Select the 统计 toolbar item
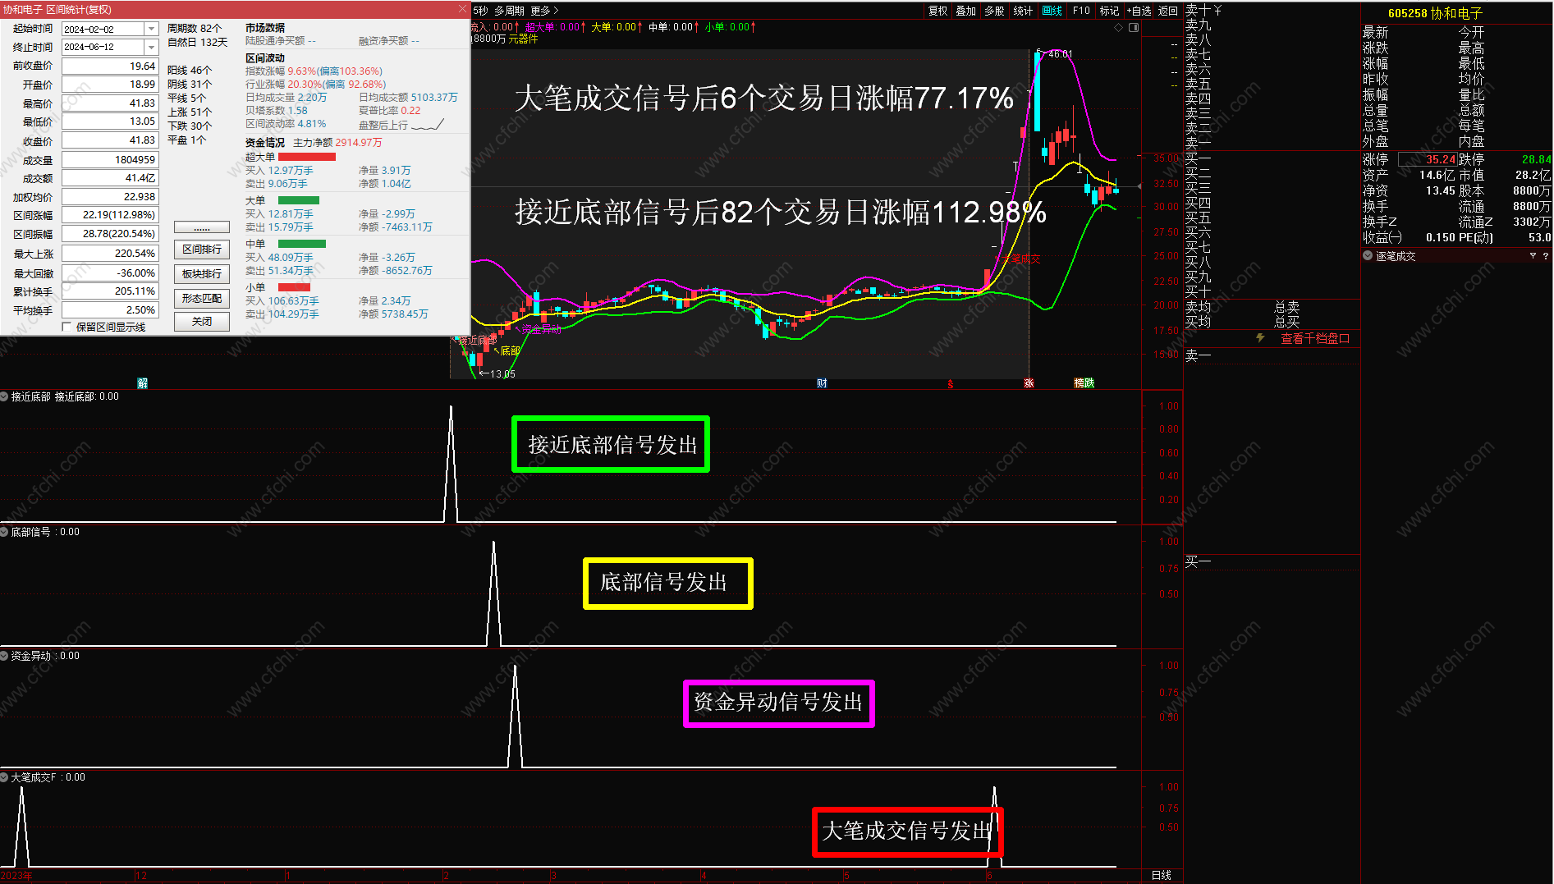Screen dimensions: 1554x884 [x=1023, y=11]
